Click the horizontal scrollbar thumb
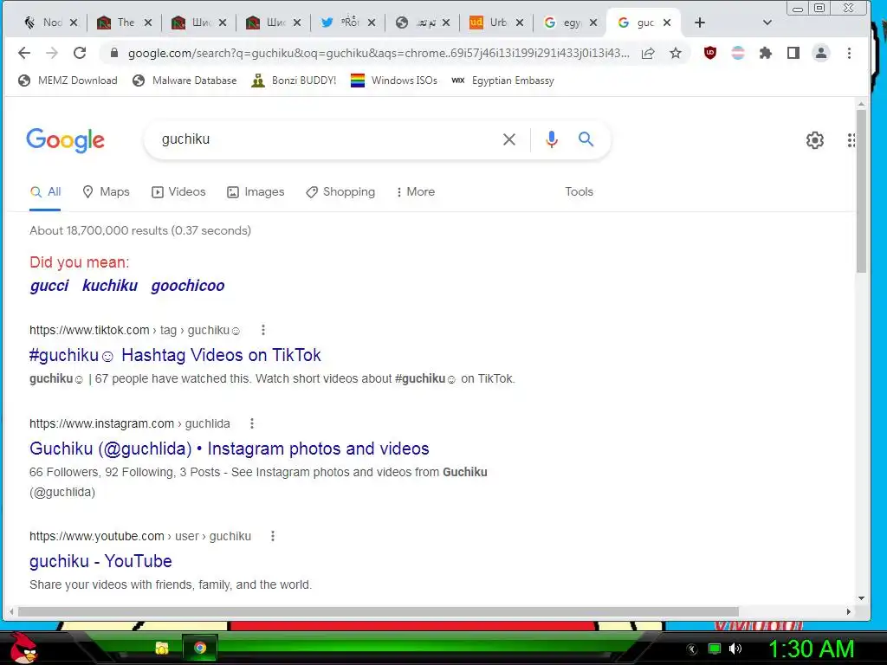Viewport: 887px width, 665px height. click(378, 611)
